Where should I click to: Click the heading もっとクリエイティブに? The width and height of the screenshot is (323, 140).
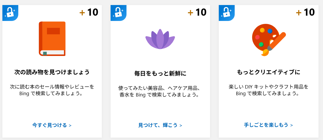pyautogui.click(x=268, y=72)
